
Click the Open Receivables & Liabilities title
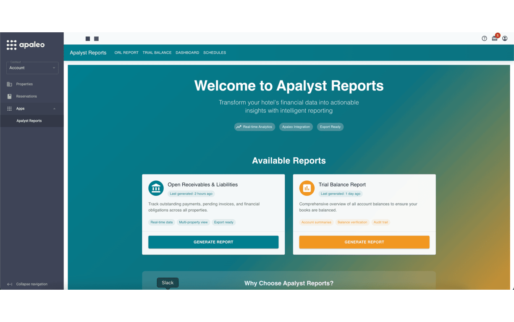pyautogui.click(x=203, y=184)
